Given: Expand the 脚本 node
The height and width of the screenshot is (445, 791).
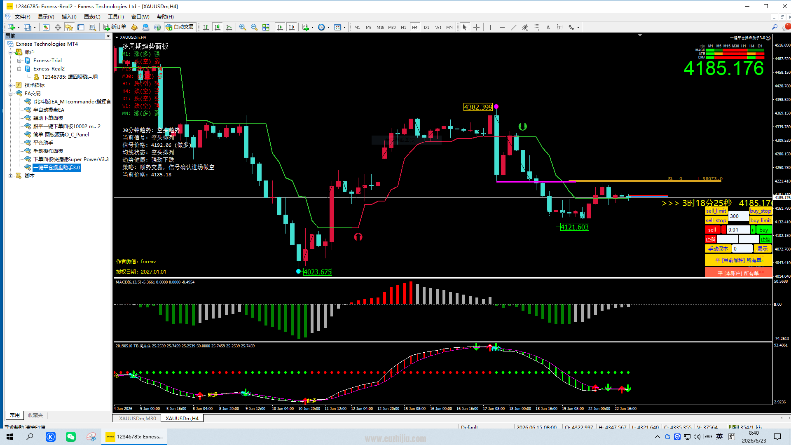Looking at the screenshot, I should click(x=11, y=176).
